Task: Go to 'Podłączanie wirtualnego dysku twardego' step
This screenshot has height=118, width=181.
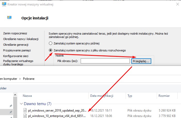Action: coord(18,62)
